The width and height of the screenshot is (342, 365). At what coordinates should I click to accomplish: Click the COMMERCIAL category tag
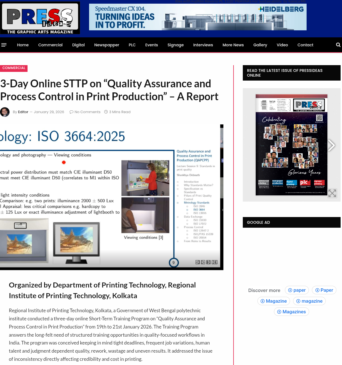pyautogui.click(x=14, y=68)
